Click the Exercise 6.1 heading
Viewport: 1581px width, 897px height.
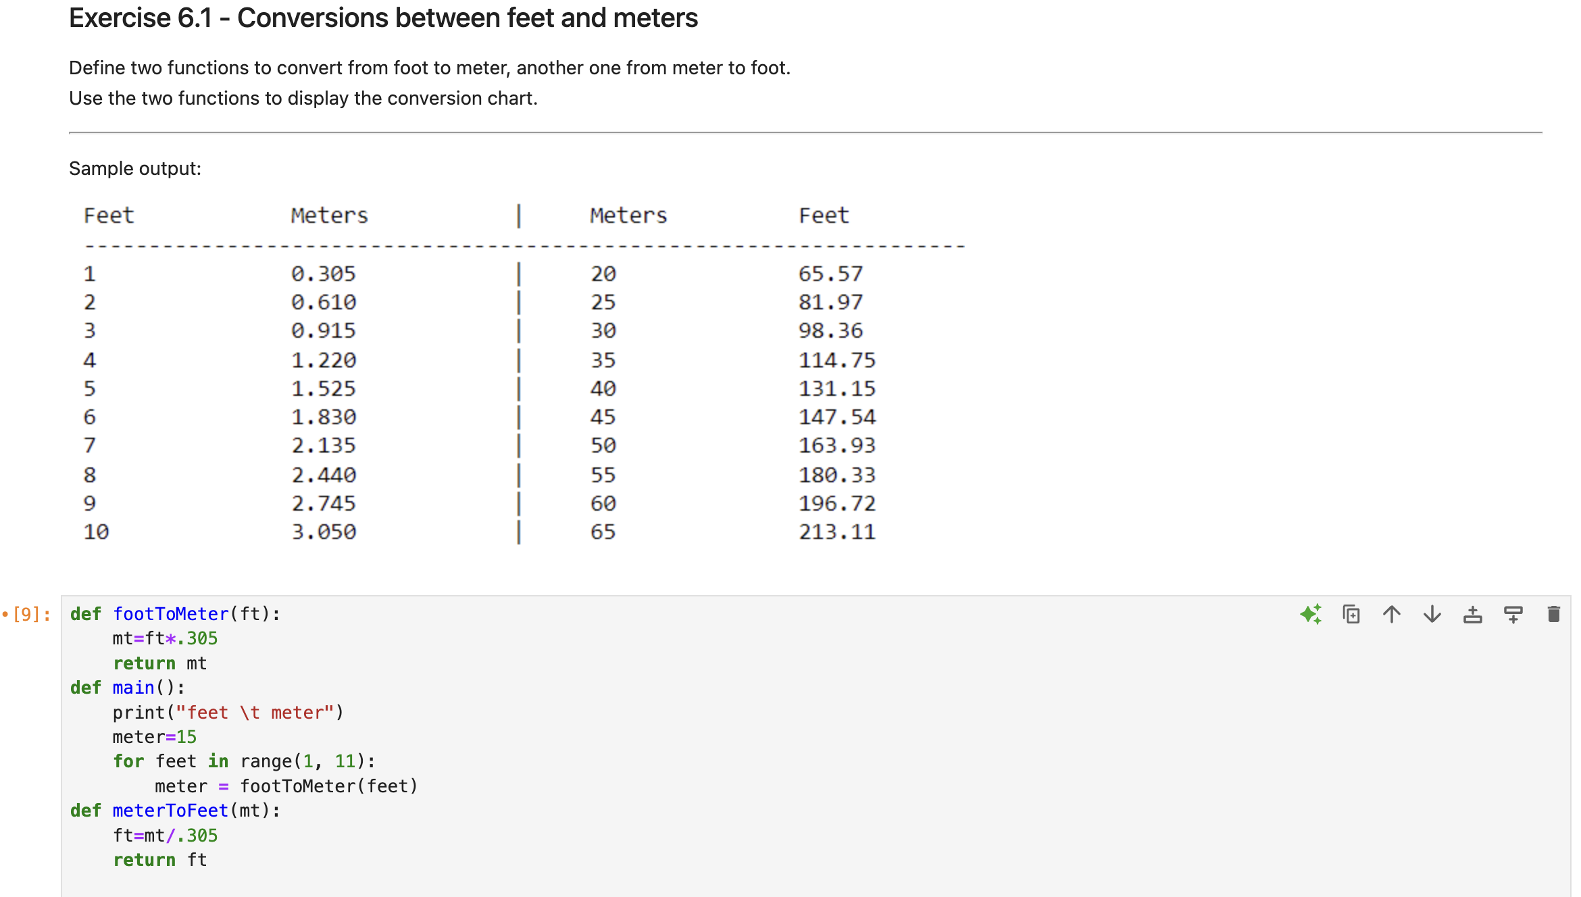(x=382, y=18)
